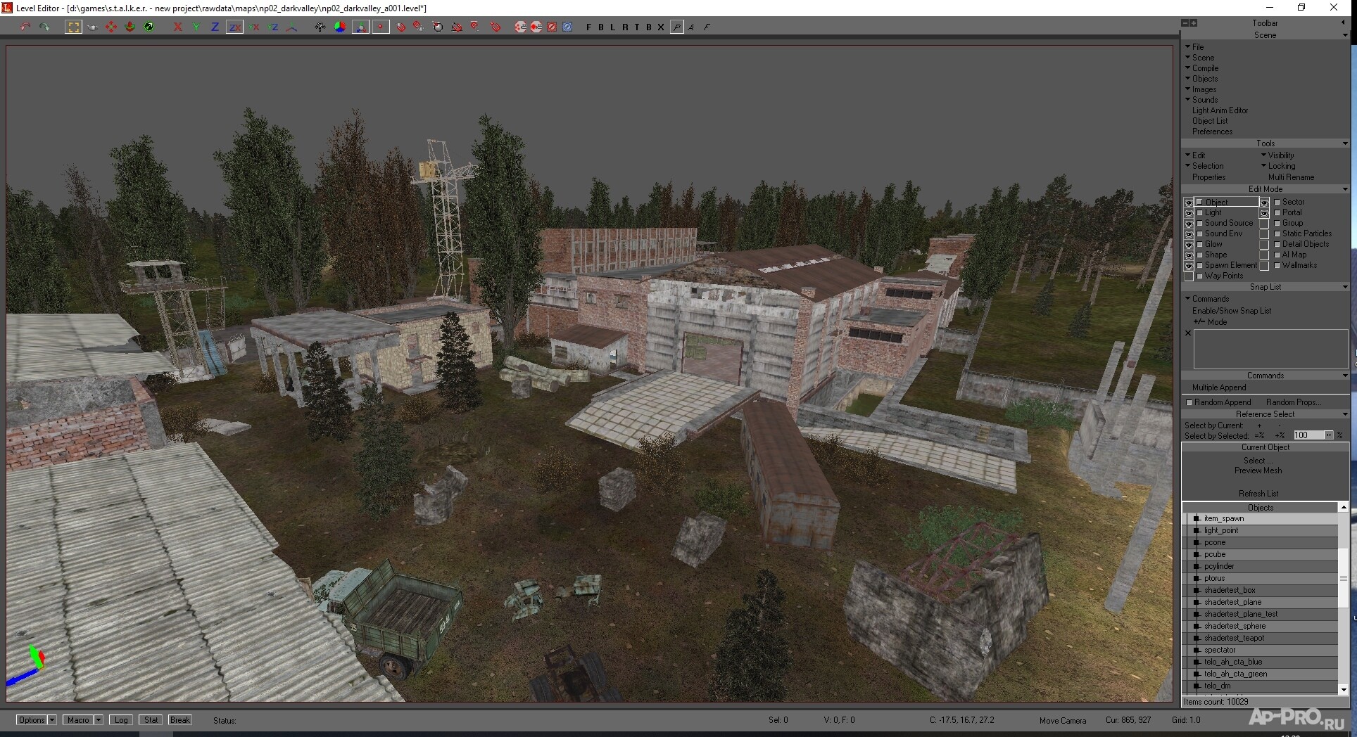
Task: Pick the green Rotate tool icon
Action: [x=130, y=27]
